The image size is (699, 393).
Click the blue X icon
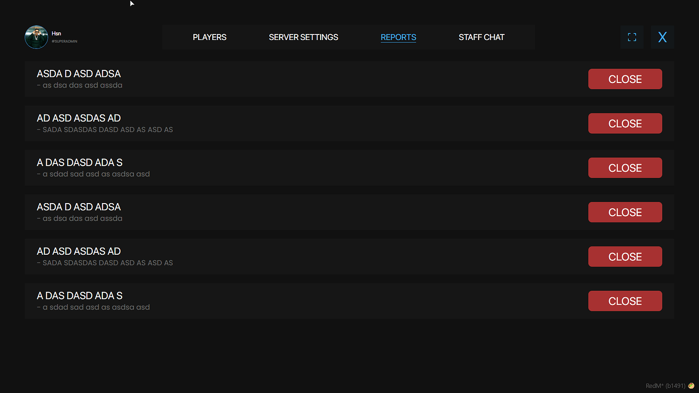[x=662, y=36]
